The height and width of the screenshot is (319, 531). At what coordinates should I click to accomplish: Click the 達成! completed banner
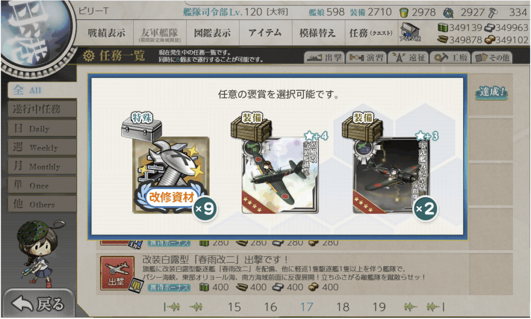point(492,92)
